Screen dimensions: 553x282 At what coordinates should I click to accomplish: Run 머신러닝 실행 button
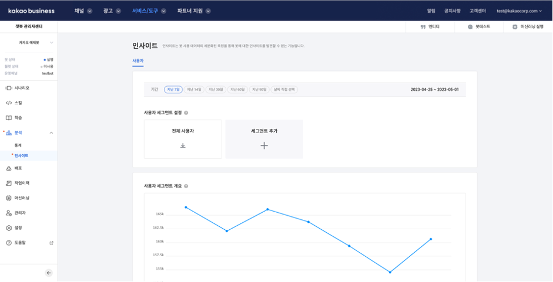click(x=528, y=27)
